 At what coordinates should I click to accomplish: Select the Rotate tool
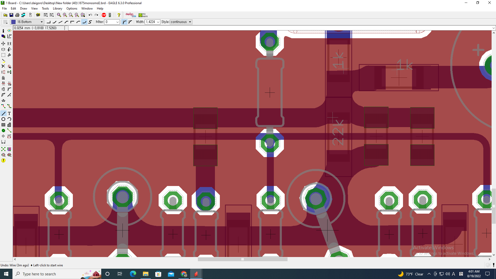click(x=9, y=49)
